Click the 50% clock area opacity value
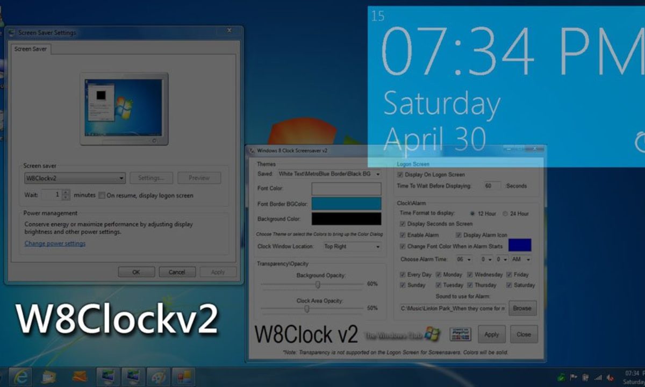Screen dimensions: 645x387 click(x=372, y=308)
